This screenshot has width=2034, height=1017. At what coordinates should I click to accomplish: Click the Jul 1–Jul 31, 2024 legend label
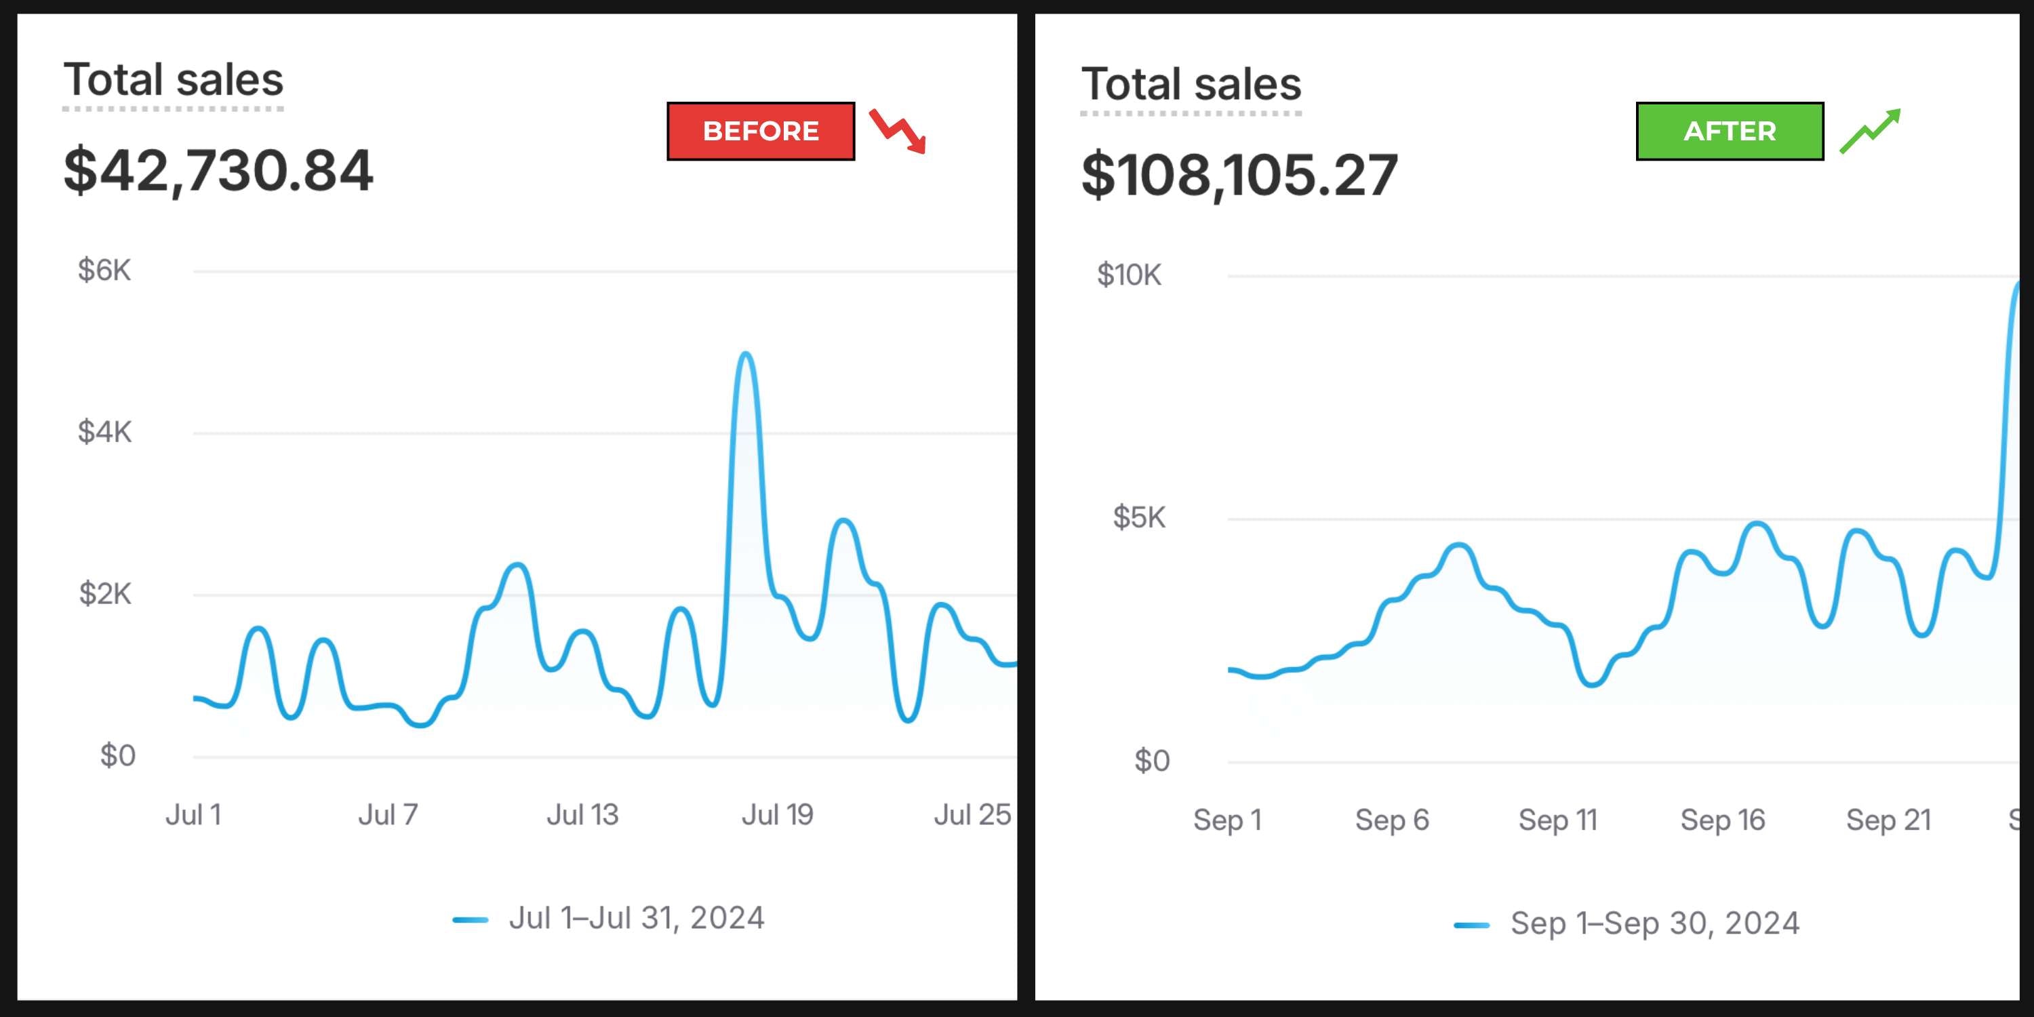coord(637,918)
